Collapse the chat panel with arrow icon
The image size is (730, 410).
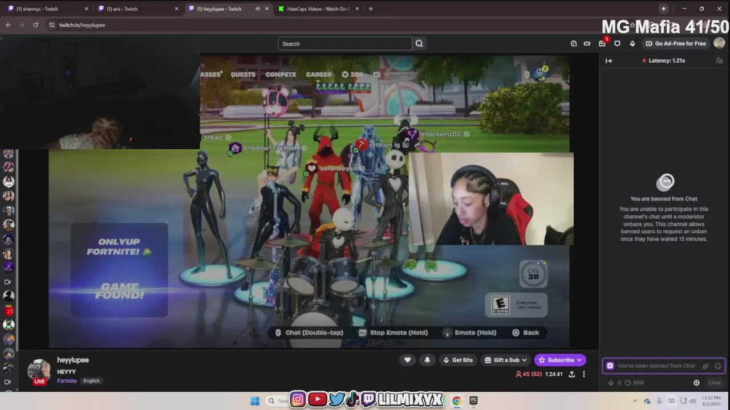[x=609, y=60]
